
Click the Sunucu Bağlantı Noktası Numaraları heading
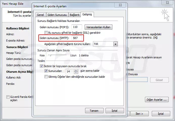tap(59, 21)
